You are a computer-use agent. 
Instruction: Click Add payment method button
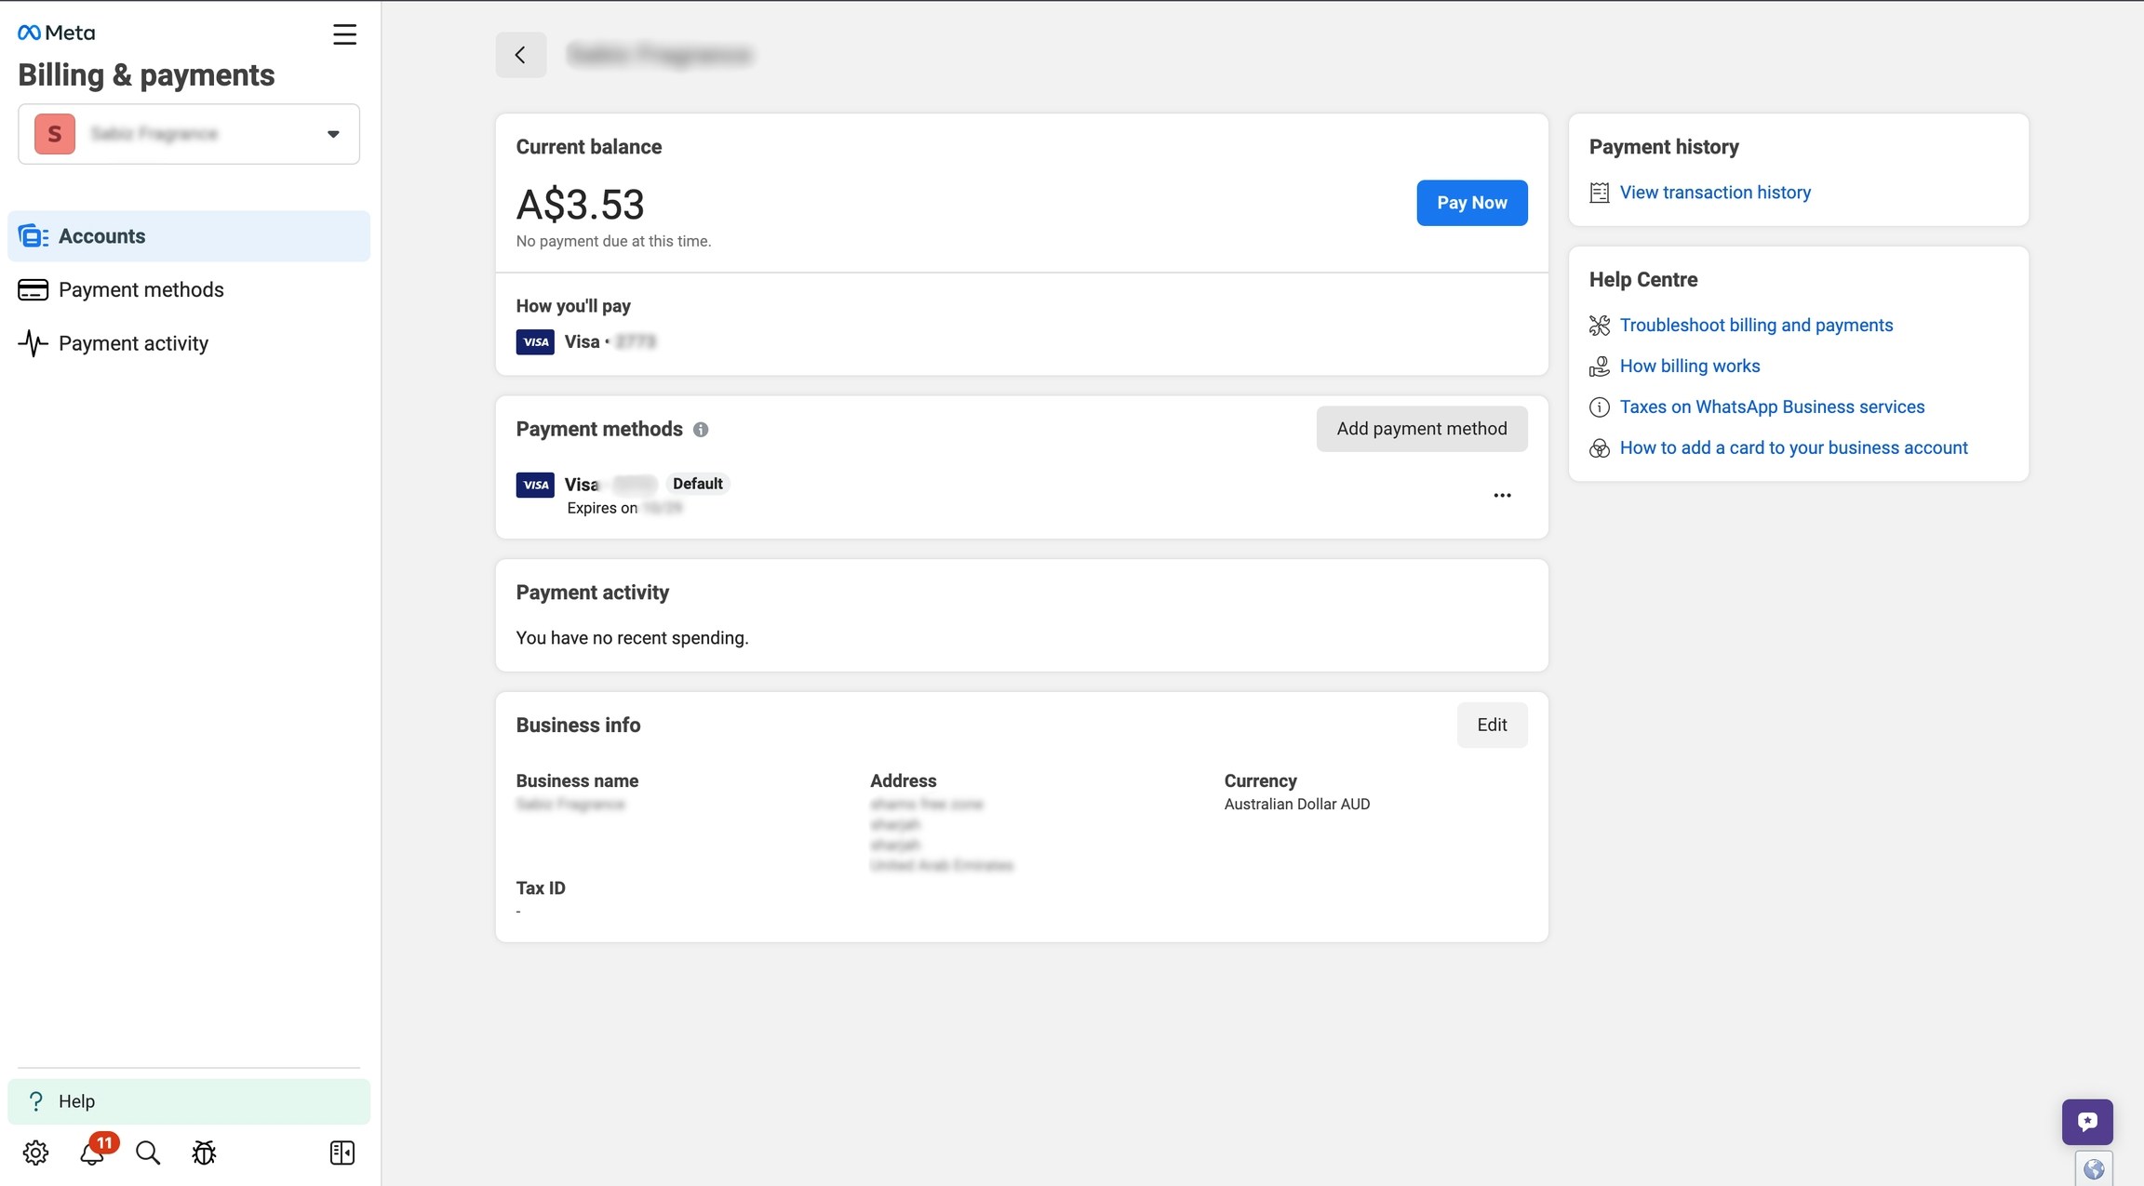point(1421,429)
